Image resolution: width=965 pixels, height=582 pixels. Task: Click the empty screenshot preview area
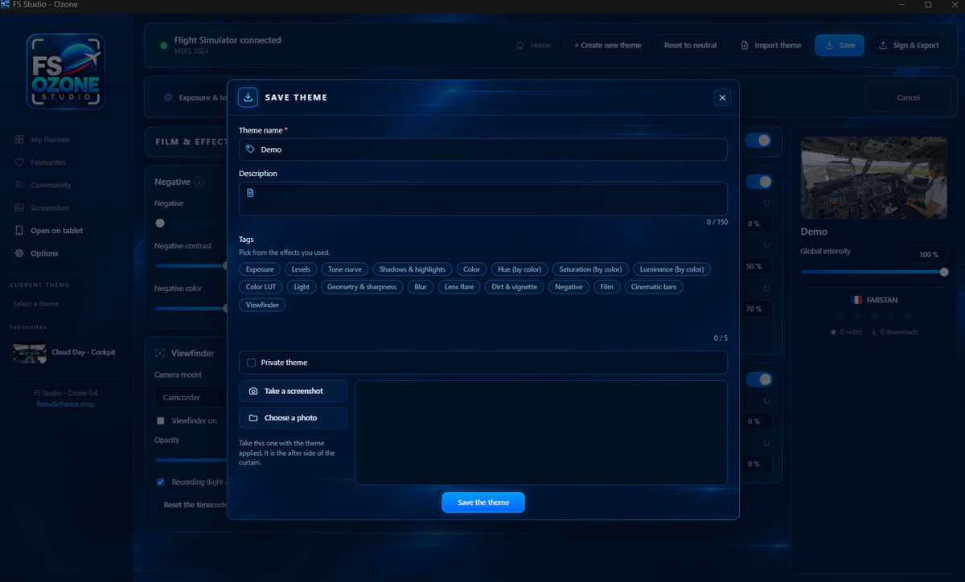pos(541,432)
